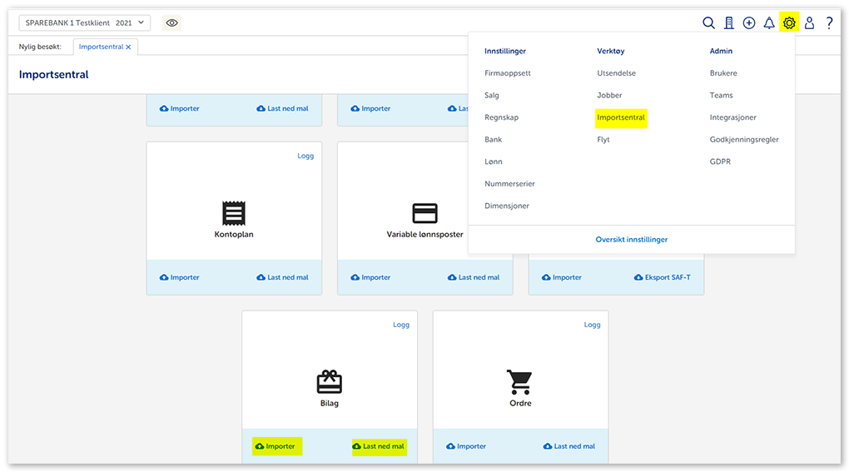Click the search magnifier icon
This screenshot has width=849, height=472.
pyautogui.click(x=708, y=23)
